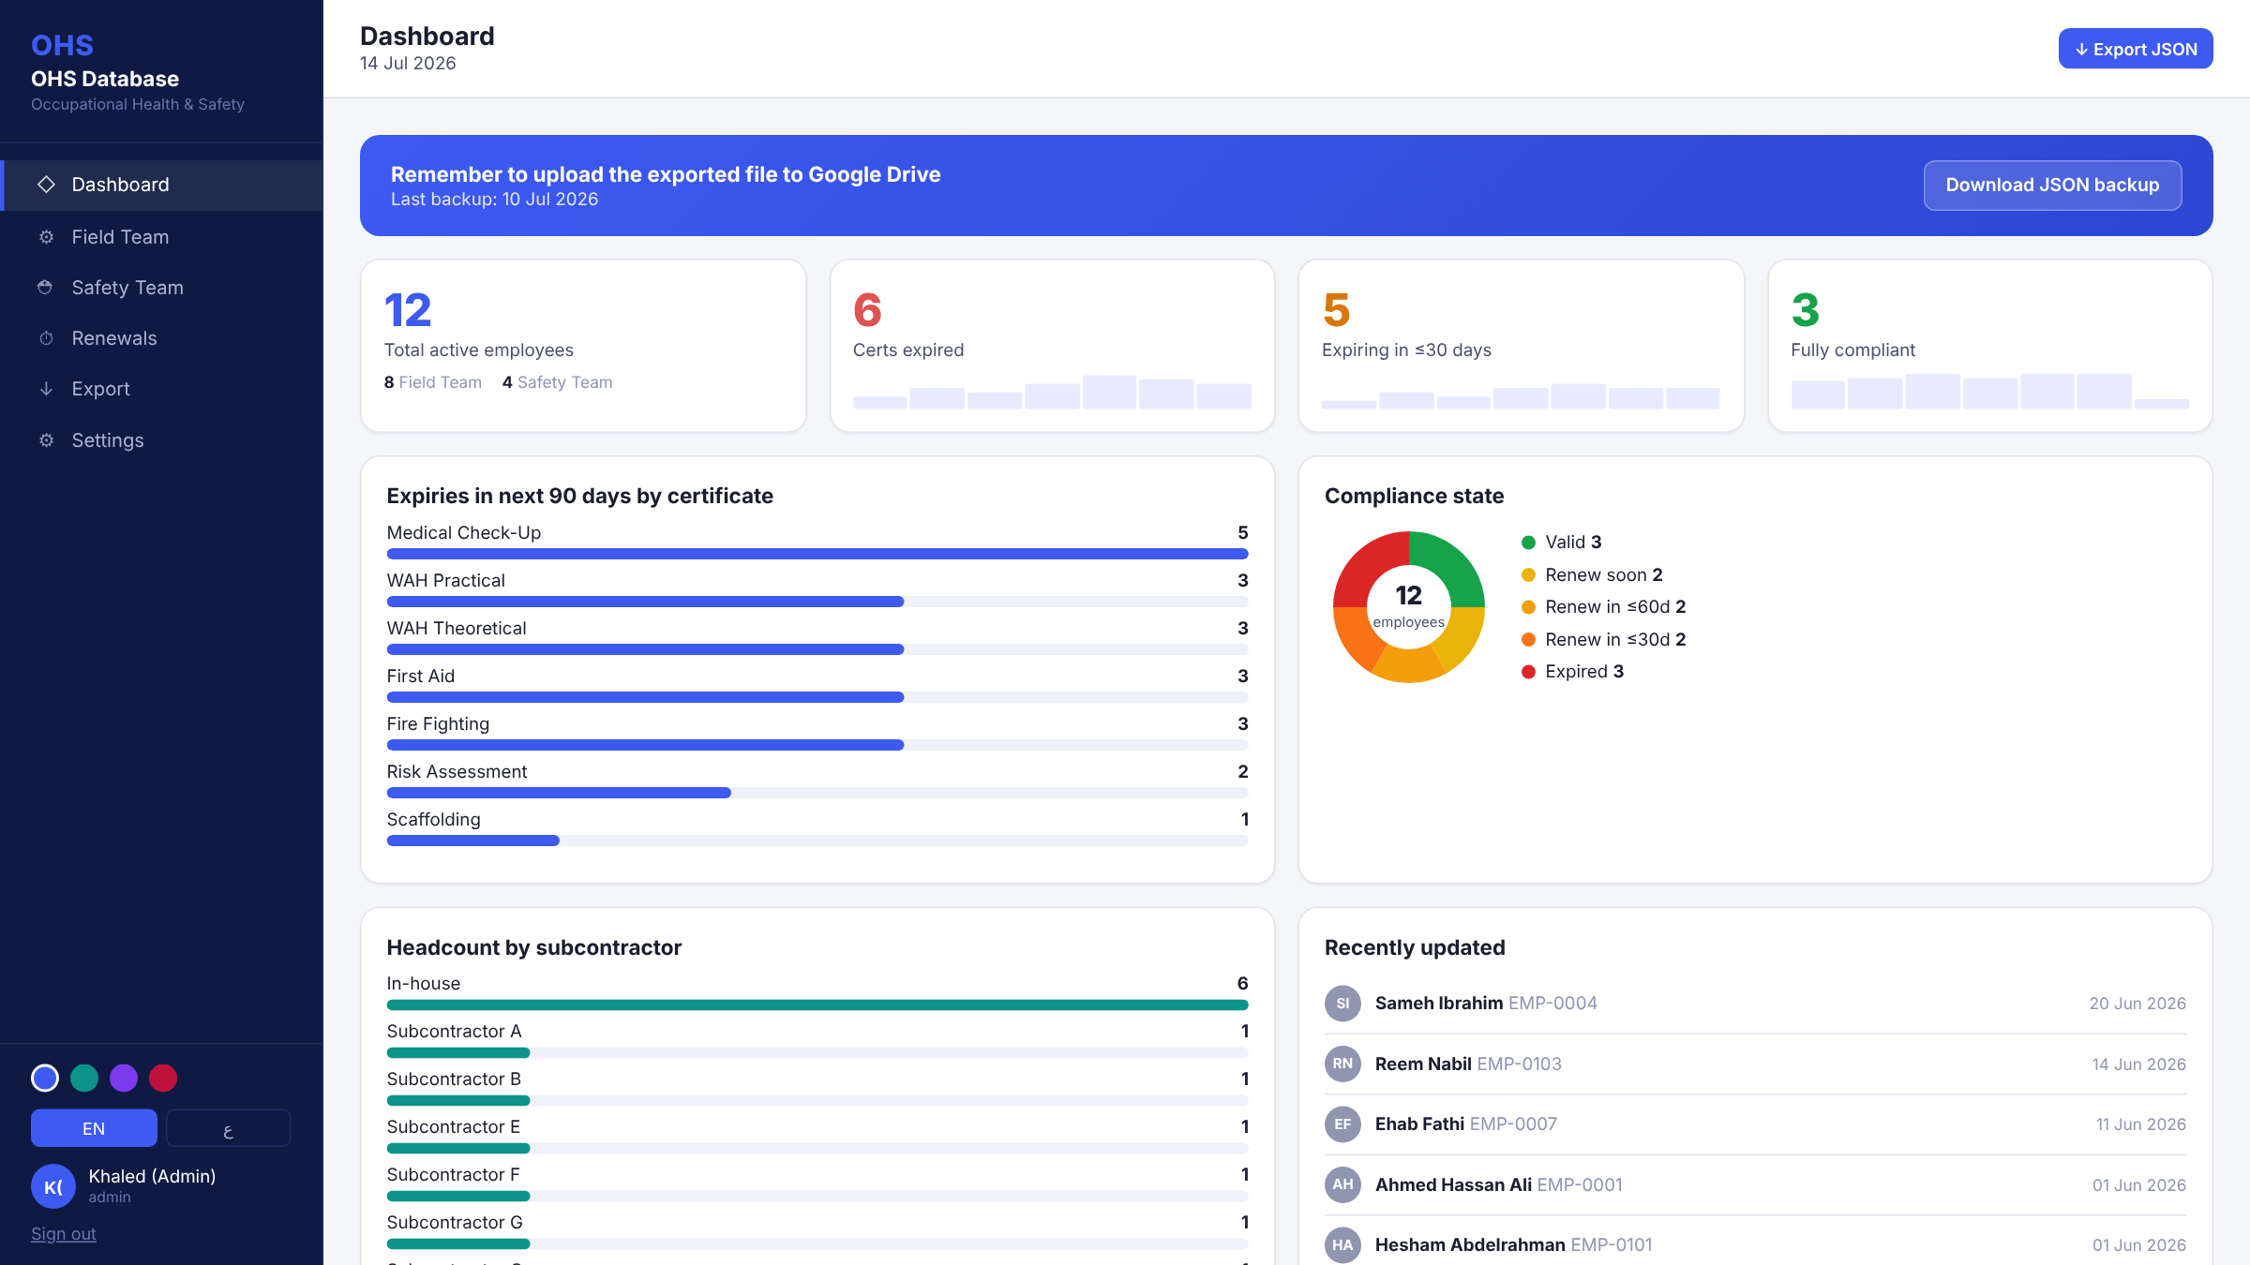
Task: Select the teal theme color swatch
Action: pyautogui.click(x=84, y=1079)
